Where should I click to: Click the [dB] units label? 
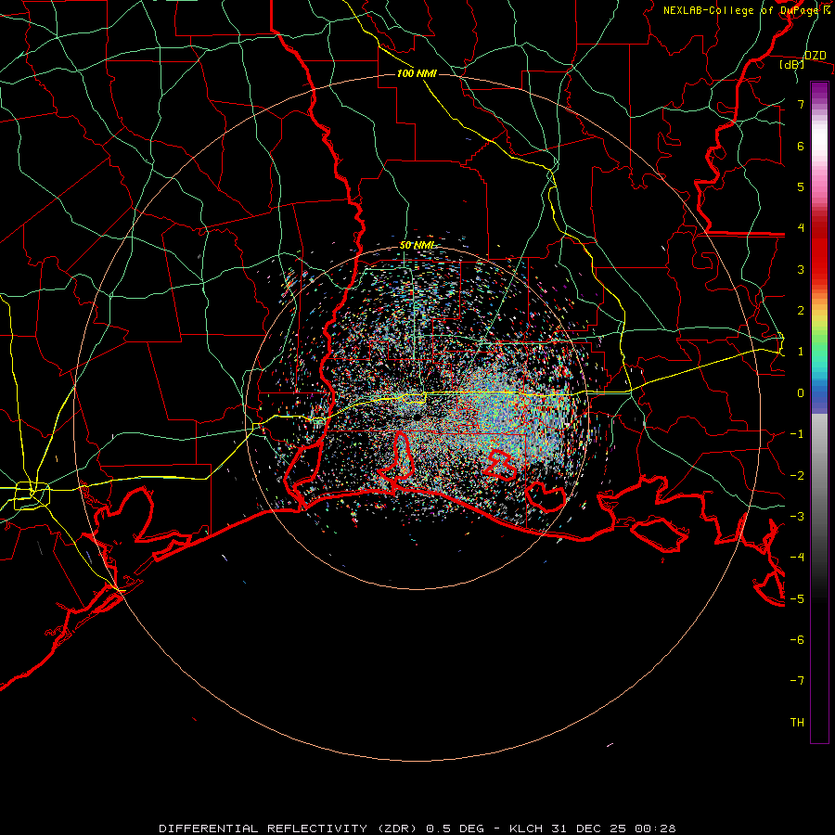792,65
